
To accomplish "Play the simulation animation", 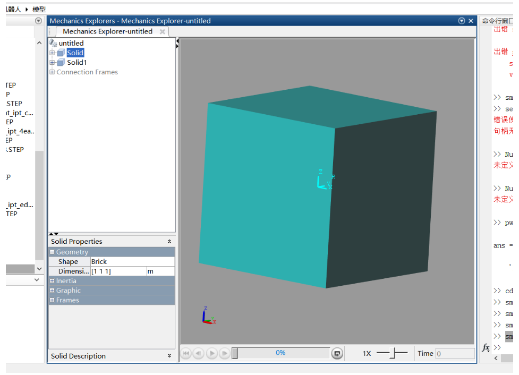I will [x=211, y=353].
